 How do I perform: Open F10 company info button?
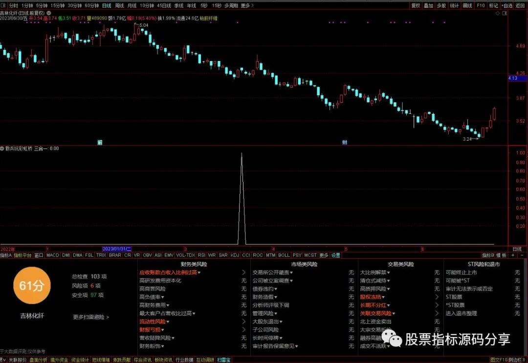click(481, 6)
